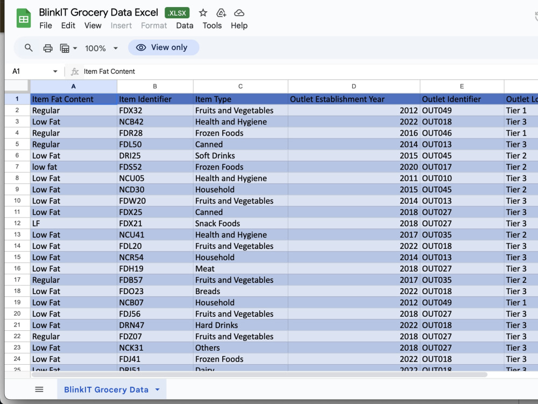This screenshot has width=538, height=404.
Task: Click cell DRN47
Action: point(155,325)
